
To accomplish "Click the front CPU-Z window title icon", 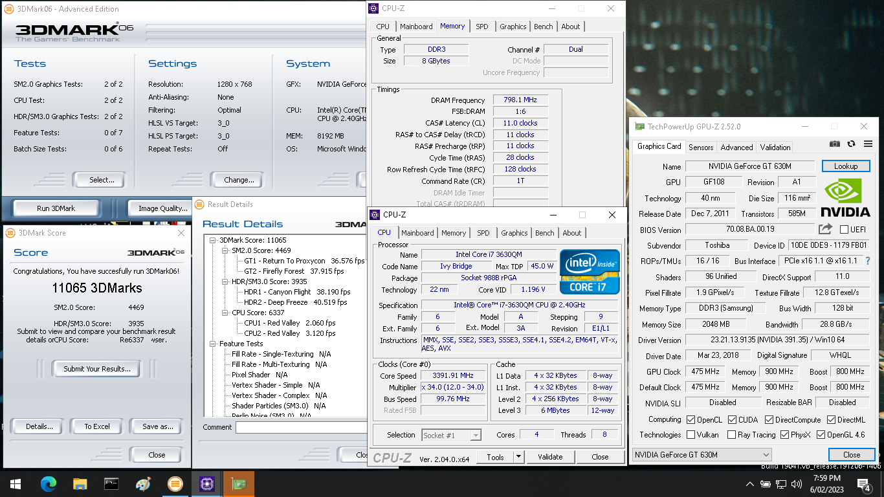I will click(375, 215).
